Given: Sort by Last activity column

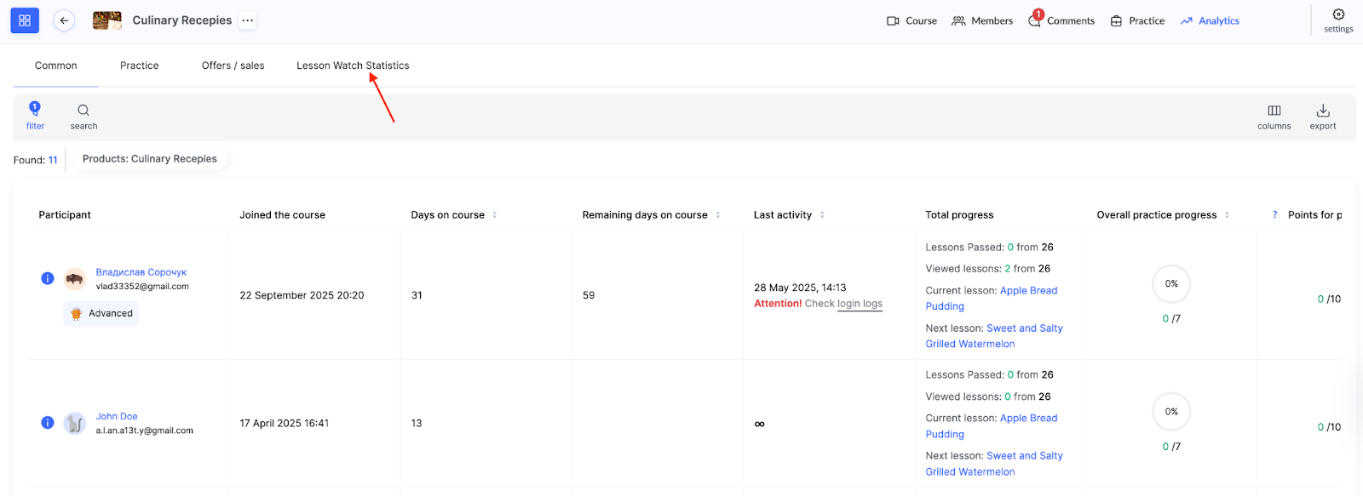Looking at the screenshot, I should pos(822,215).
